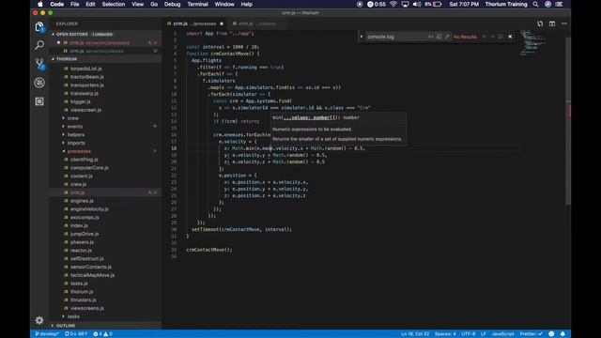Open the Debug view bug icon

coord(39,83)
